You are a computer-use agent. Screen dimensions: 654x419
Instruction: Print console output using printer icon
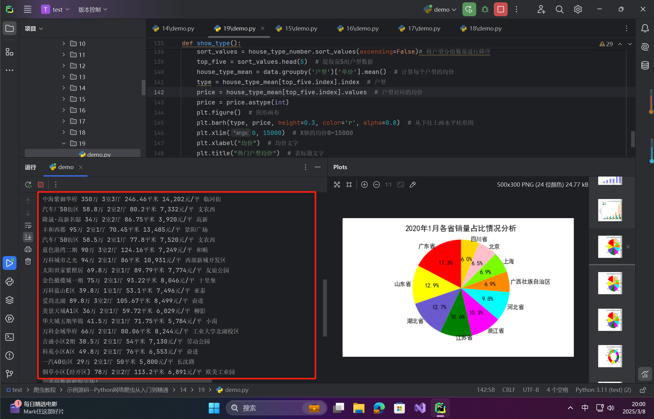[x=28, y=249]
